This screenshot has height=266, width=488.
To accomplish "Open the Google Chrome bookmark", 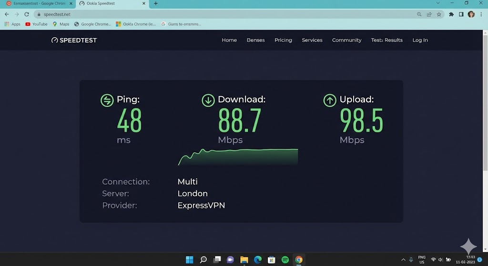I will [x=92, y=24].
